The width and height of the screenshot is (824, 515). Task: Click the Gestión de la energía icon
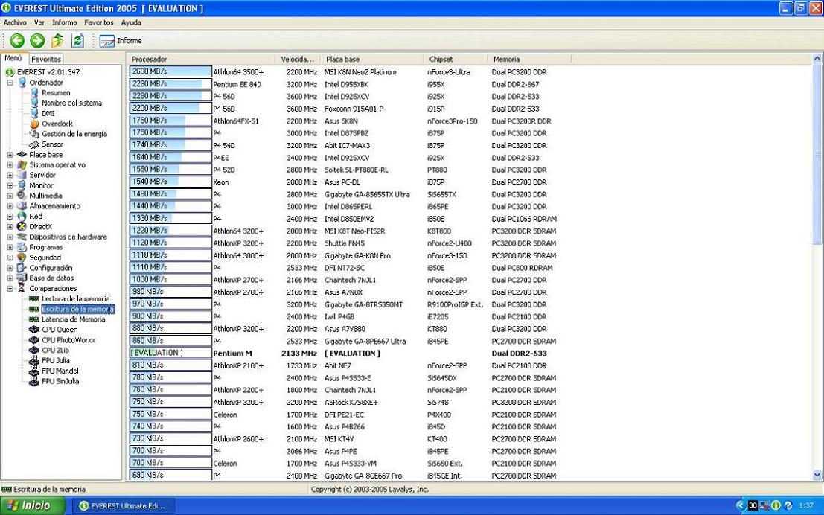(x=34, y=134)
